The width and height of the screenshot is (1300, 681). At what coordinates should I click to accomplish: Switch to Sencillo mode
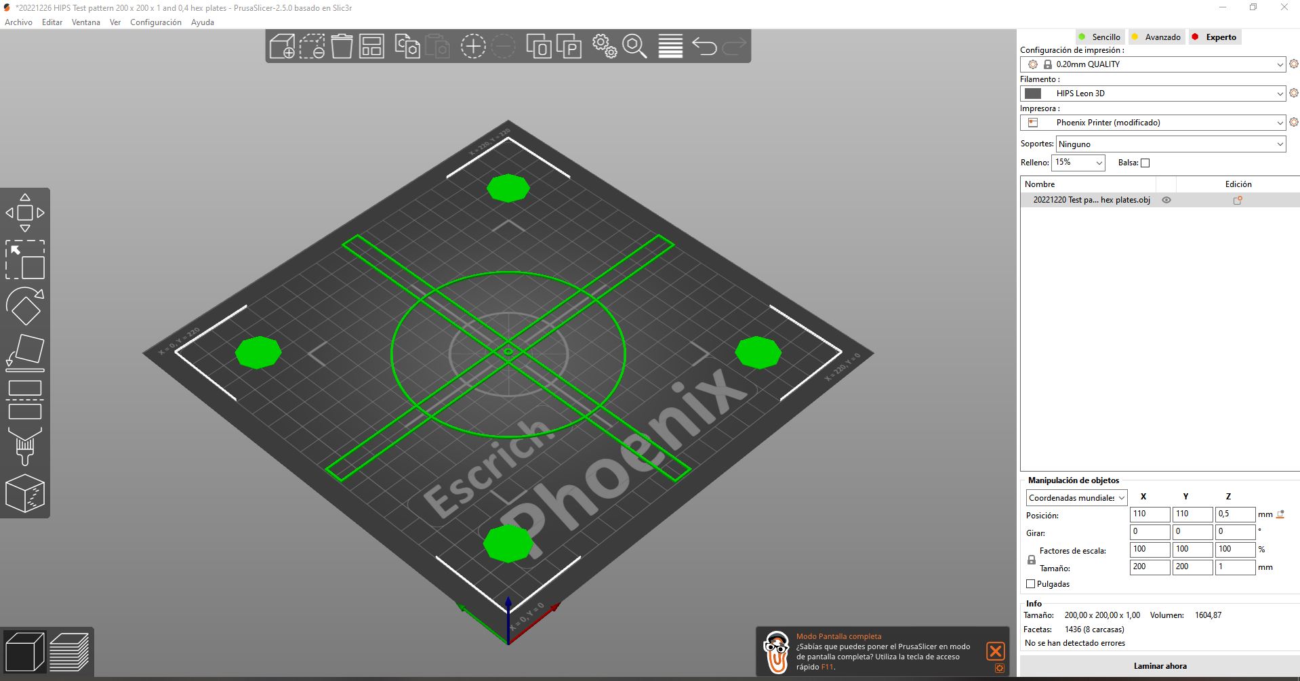coord(1099,37)
